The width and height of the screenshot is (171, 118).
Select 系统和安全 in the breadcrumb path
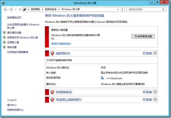point(51,9)
